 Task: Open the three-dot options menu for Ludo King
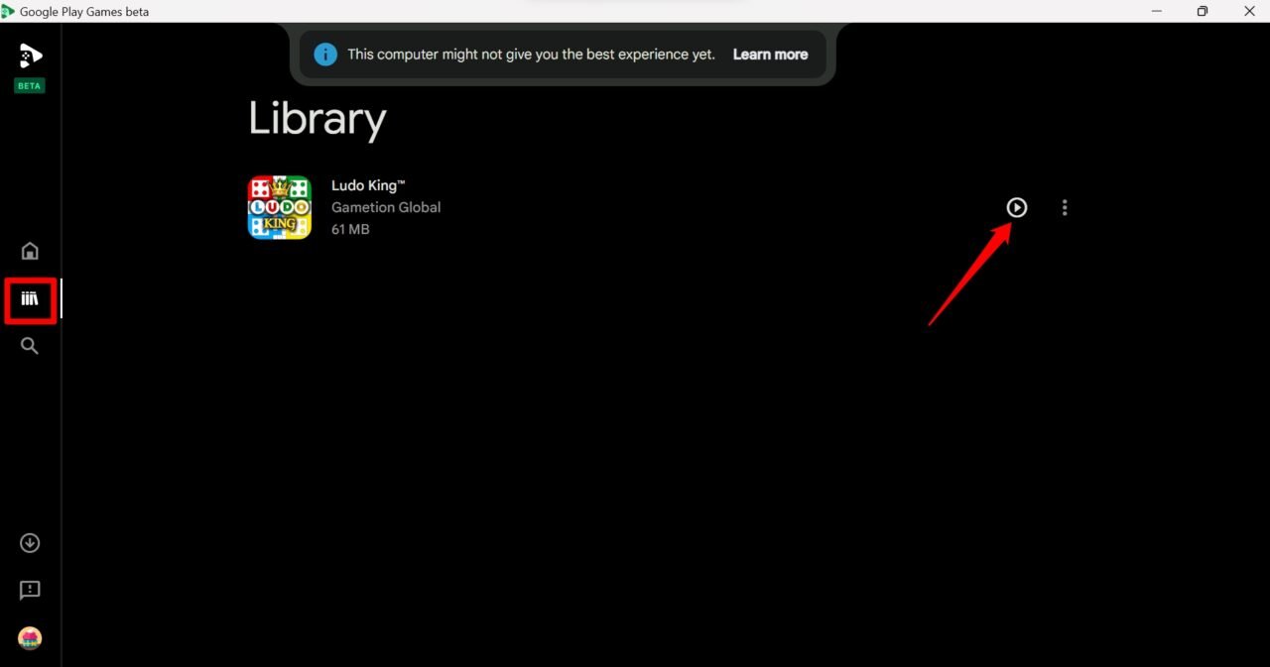(1065, 207)
